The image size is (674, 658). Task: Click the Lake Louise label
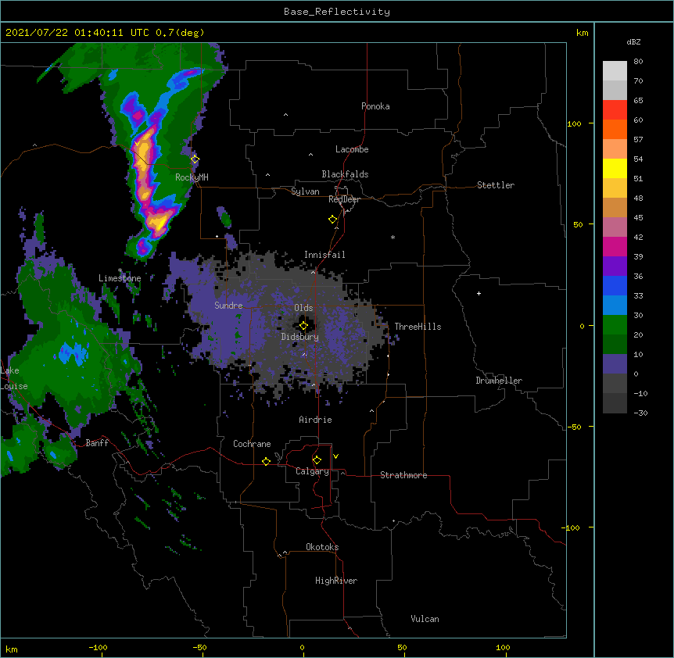click(14, 378)
